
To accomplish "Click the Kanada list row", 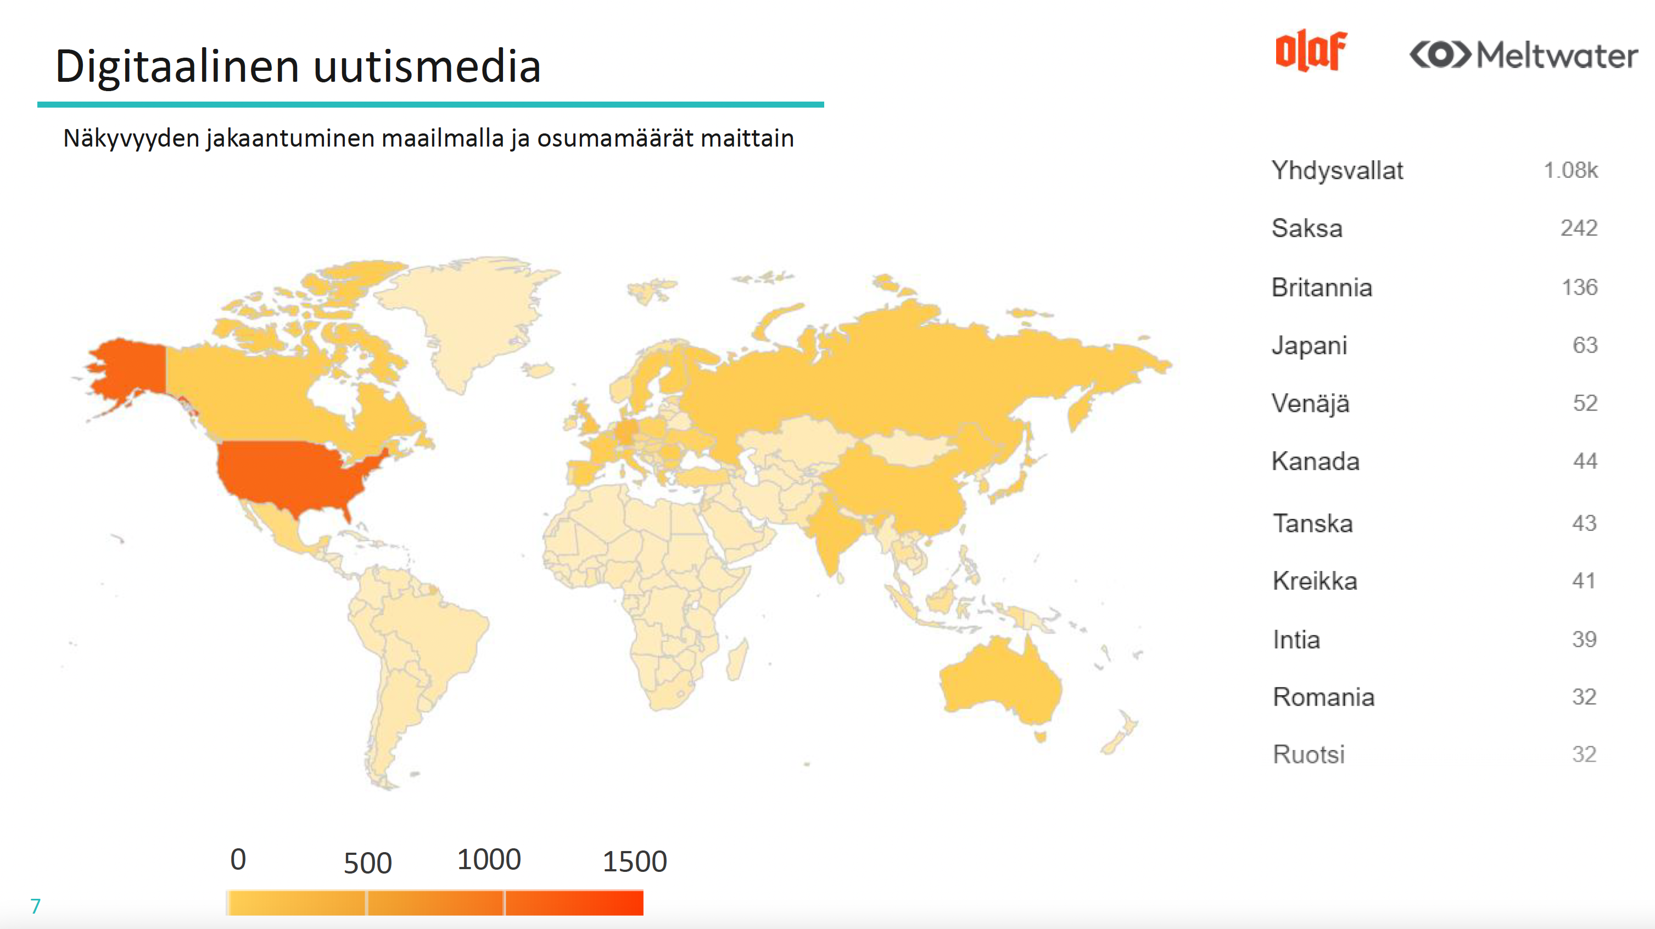I will click(1434, 461).
